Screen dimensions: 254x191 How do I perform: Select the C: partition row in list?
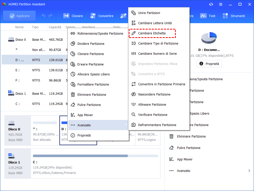point(35,104)
